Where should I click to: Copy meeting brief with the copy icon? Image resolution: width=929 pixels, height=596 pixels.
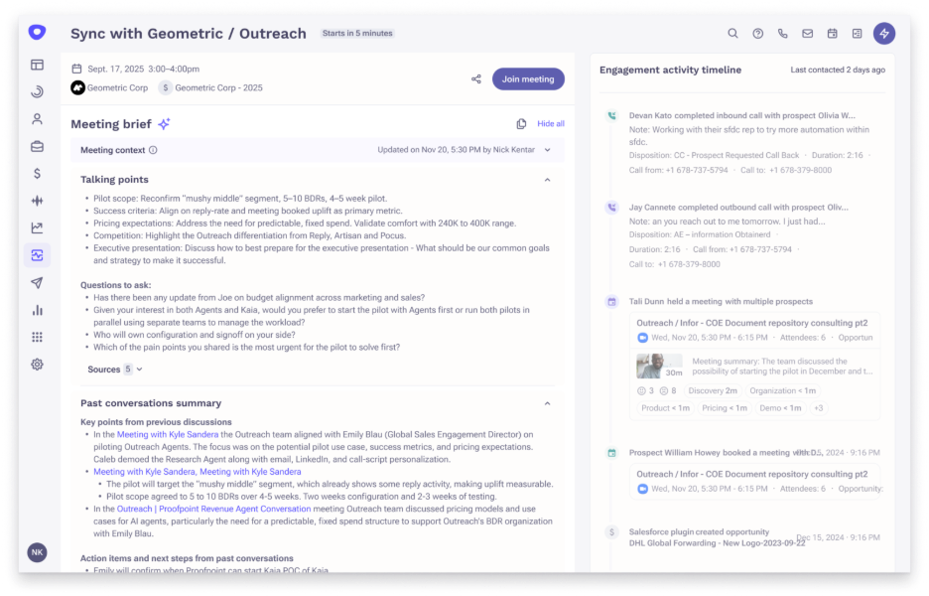pyautogui.click(x=521, y=124)
